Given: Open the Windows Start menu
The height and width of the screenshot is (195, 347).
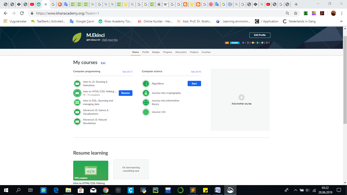Looking at the screenshot, I should point(6,190).
